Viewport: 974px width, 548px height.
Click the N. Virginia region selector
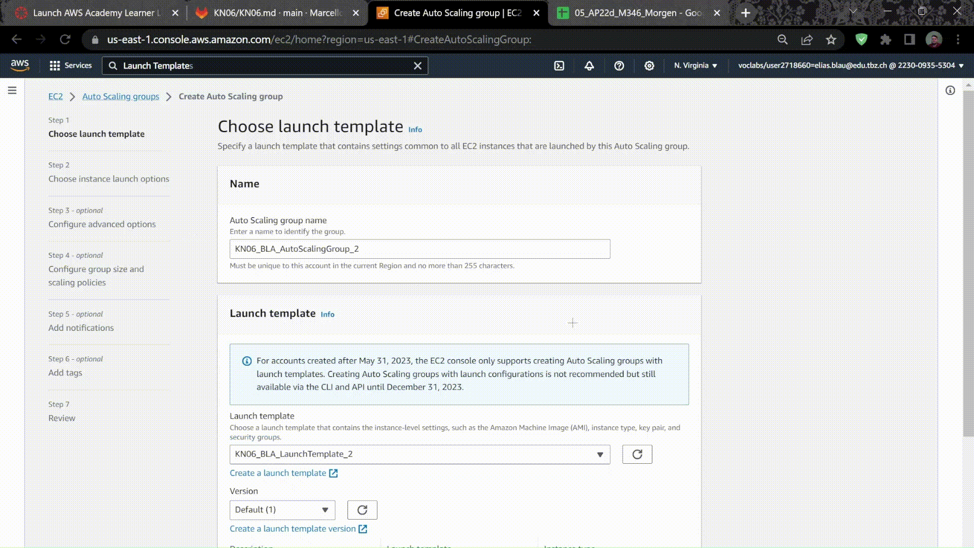pyautogui.click(x=695, y=65)
